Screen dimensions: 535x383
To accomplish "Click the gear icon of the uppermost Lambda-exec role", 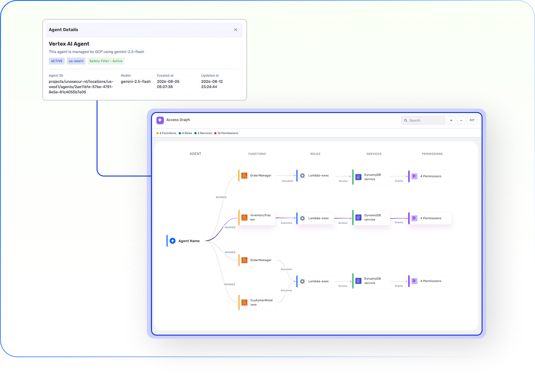I will [302, 176].
